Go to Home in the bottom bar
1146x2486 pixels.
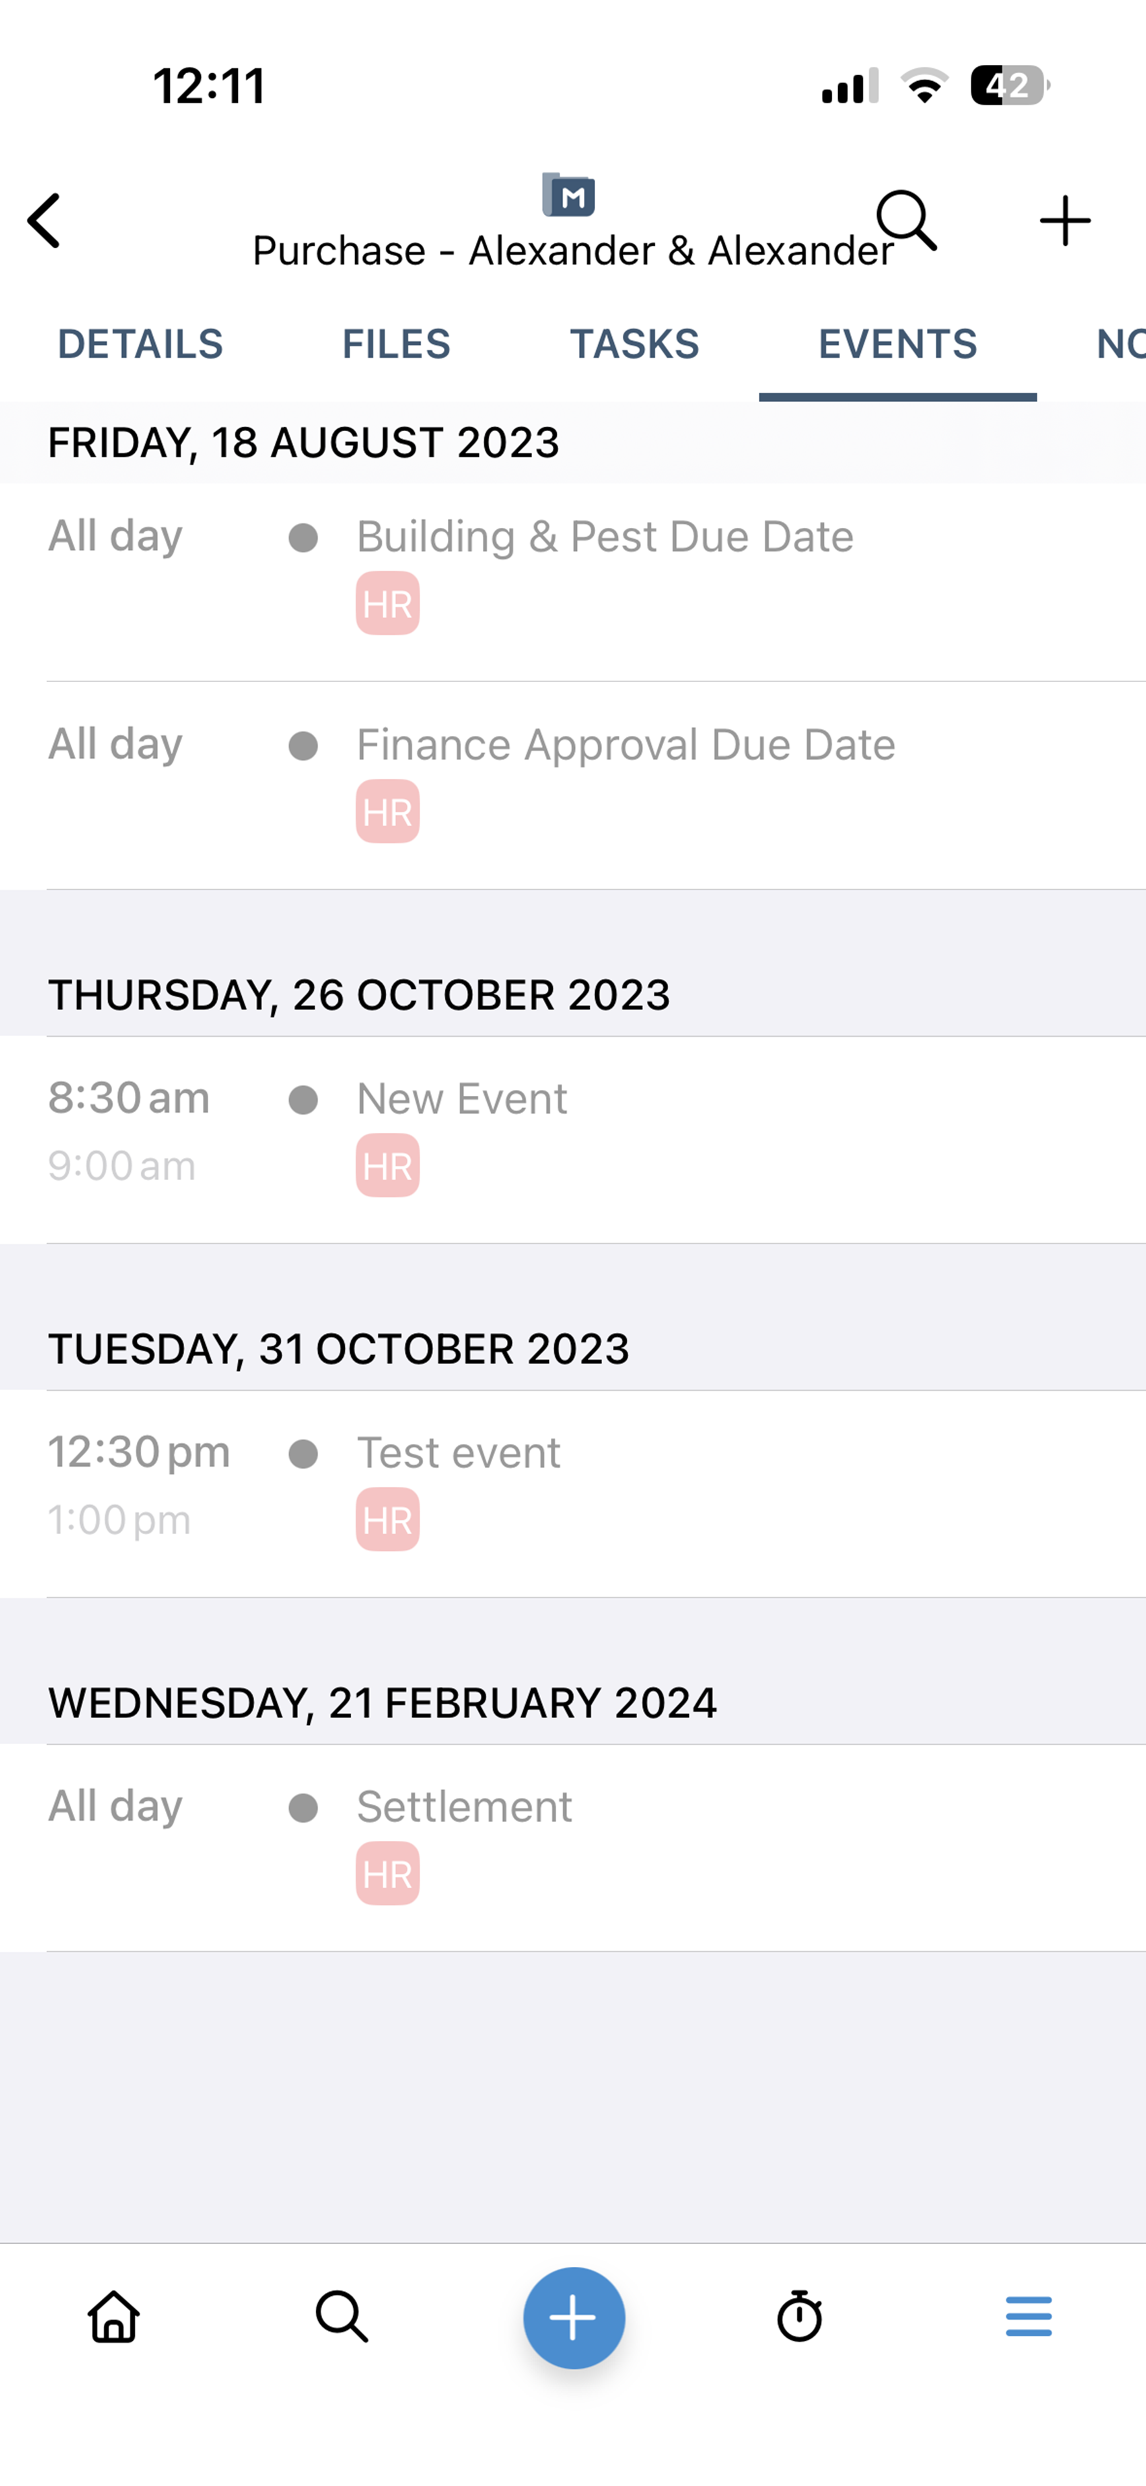(x=114, y=2317)
